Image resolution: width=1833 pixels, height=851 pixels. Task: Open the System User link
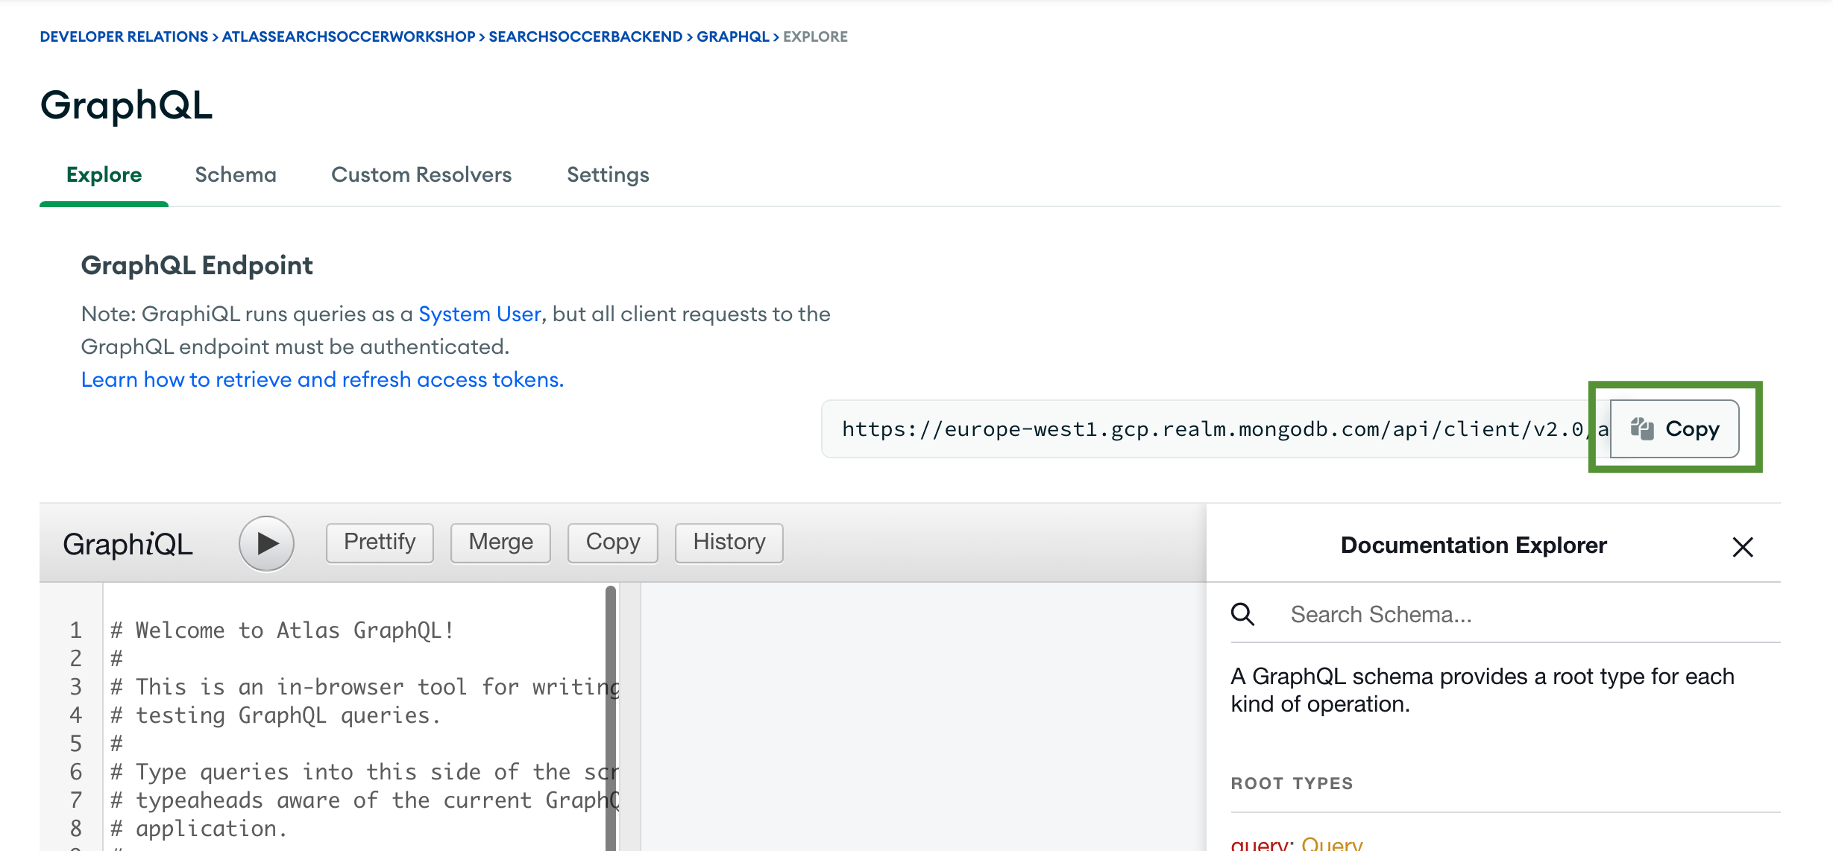coord(480,314)
